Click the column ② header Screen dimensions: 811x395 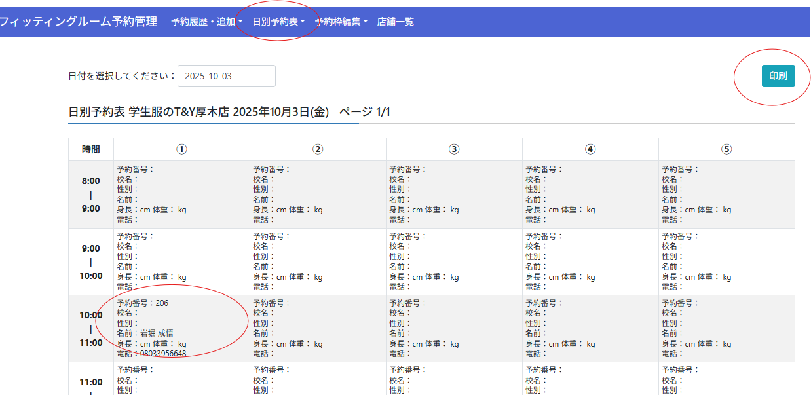(x=318, y=149)
